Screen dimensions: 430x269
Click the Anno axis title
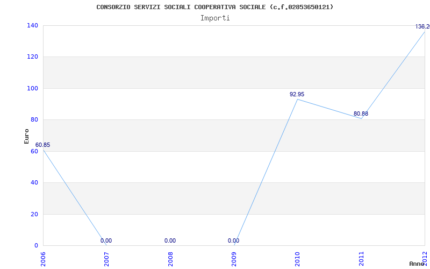pyautogui.click(x=417, y=264)
